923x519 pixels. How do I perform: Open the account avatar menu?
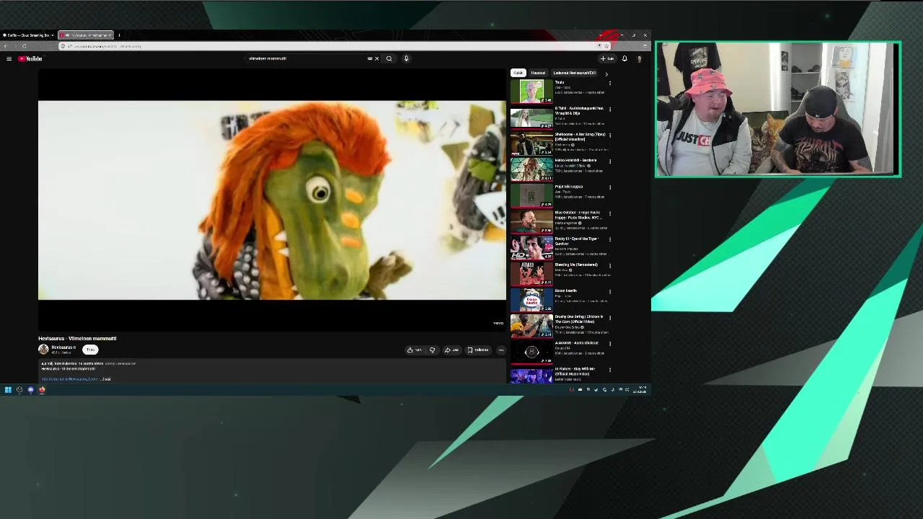click(x=639, y=58)
